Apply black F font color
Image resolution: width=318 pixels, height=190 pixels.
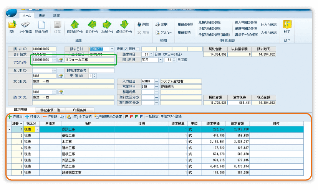[x=127, y=117]
